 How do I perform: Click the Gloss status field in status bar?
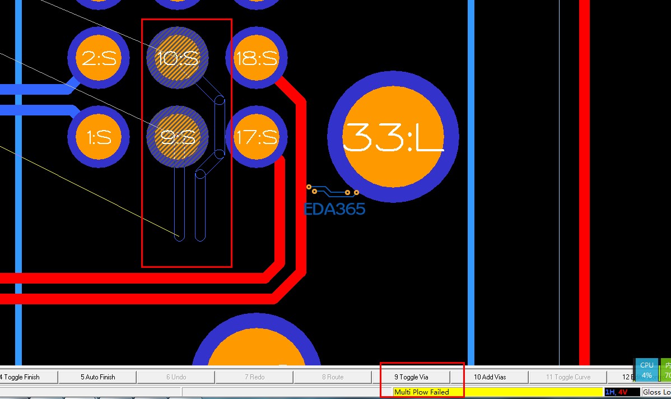(x=656, y=392)
